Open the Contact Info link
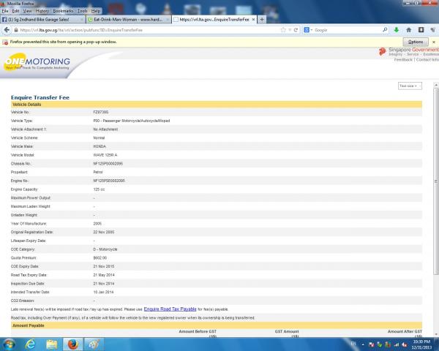 tap(427, 60)
